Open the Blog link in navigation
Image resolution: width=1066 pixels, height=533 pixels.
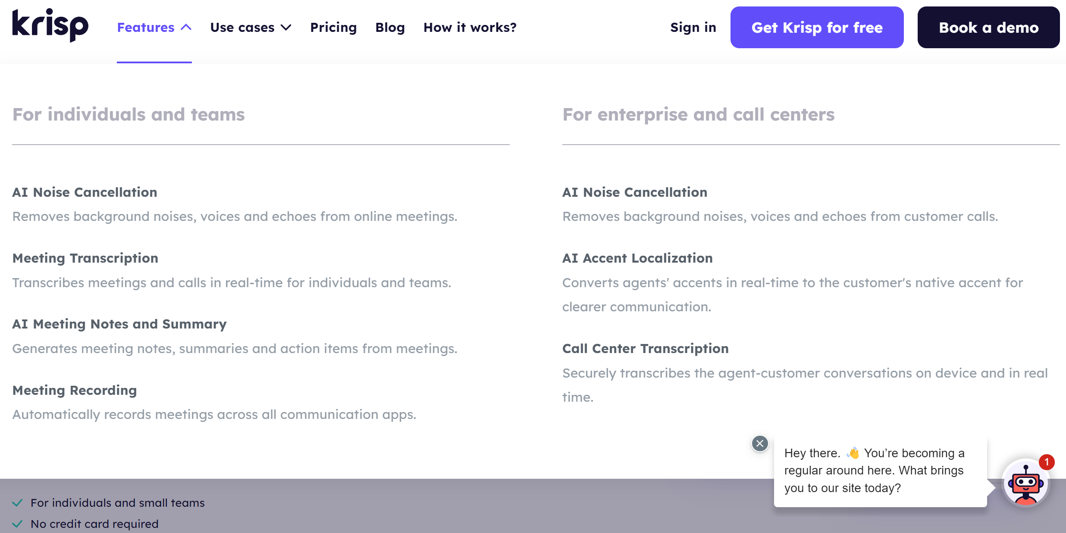click(x=390, y=28)
